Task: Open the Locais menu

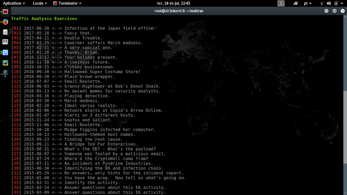Action: [40, 3]
